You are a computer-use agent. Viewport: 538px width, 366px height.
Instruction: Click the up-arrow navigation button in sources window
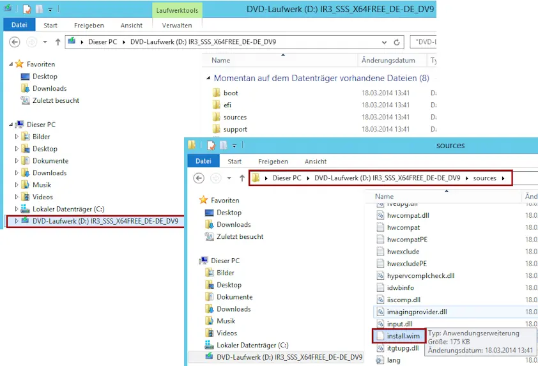242,178
